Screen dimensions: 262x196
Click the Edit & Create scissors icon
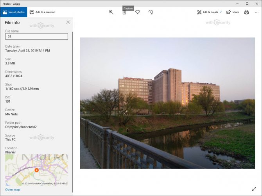click(x=199, y=12)
